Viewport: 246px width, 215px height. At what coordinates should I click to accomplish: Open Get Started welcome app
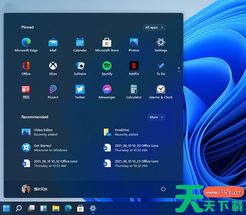click(44, 148)
